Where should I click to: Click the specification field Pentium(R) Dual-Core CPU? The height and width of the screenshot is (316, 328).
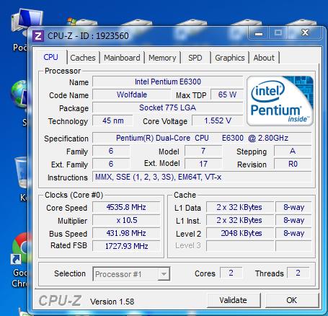pyautogui.click(x=202, y=138)
